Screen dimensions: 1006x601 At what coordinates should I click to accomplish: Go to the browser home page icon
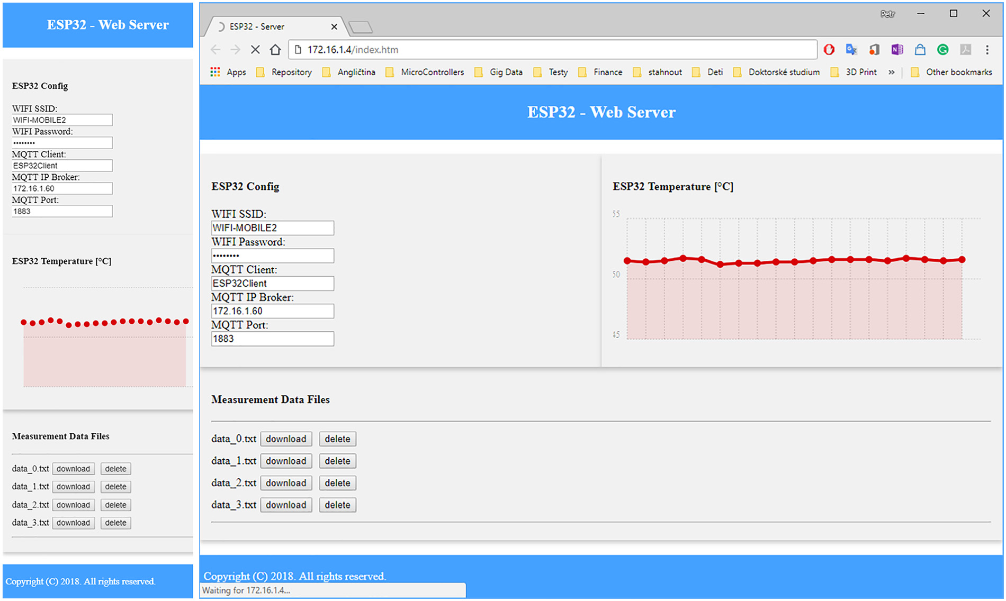tap(275, 50)
